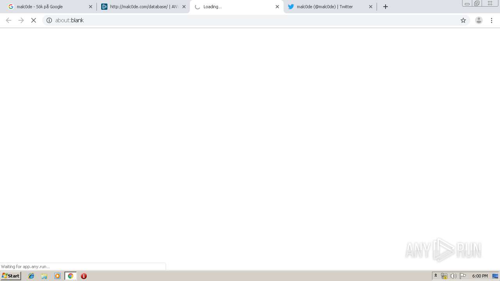Image resolution: width=500 pixels, height=281 pixels.
Task: Click the Show desktop button
Action: point(495,276)
